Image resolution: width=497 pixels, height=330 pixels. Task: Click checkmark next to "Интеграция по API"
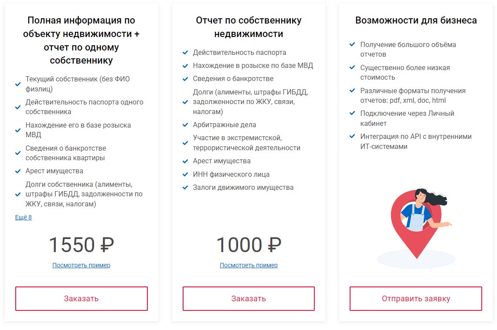click(352, 137)
